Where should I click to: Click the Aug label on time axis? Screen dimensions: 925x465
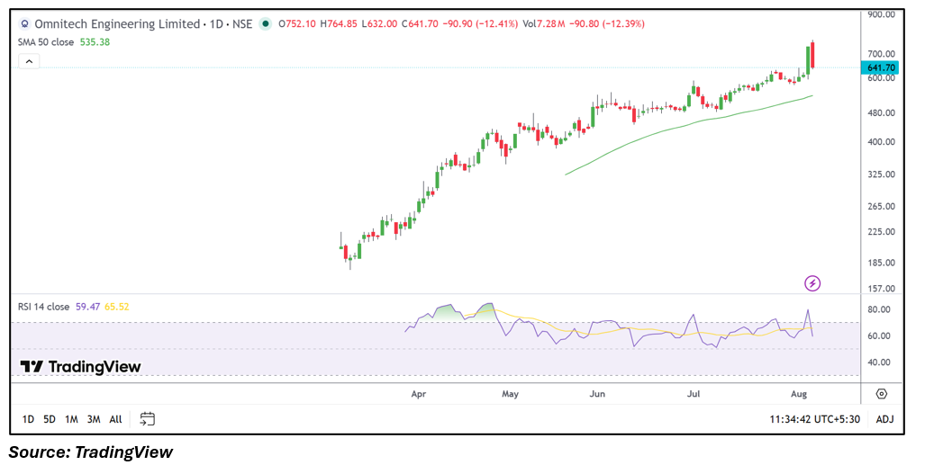tap(798, 394)
